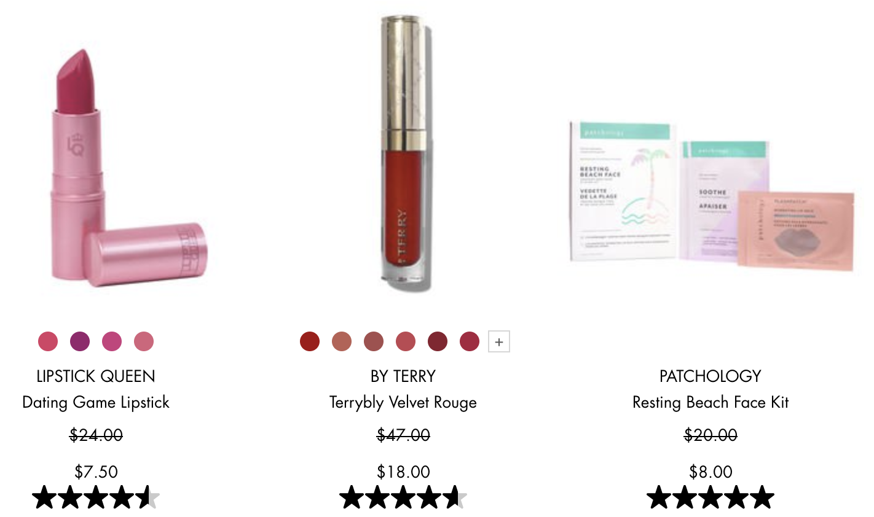The height and width of the screenshot is (517, 874).
Task: View star rating under $18.00 price
Action: (x=403, y=497)
